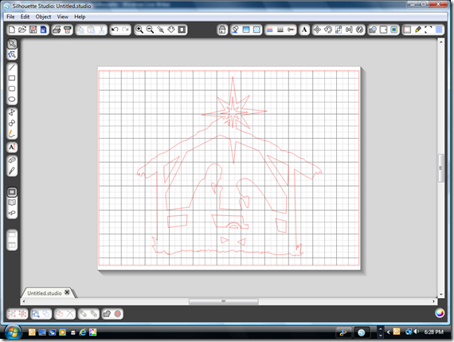Open the fill color paint bucket panel

click(236, 29)
